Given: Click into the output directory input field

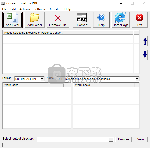Looking at the screenshot, I should [73, 139].
